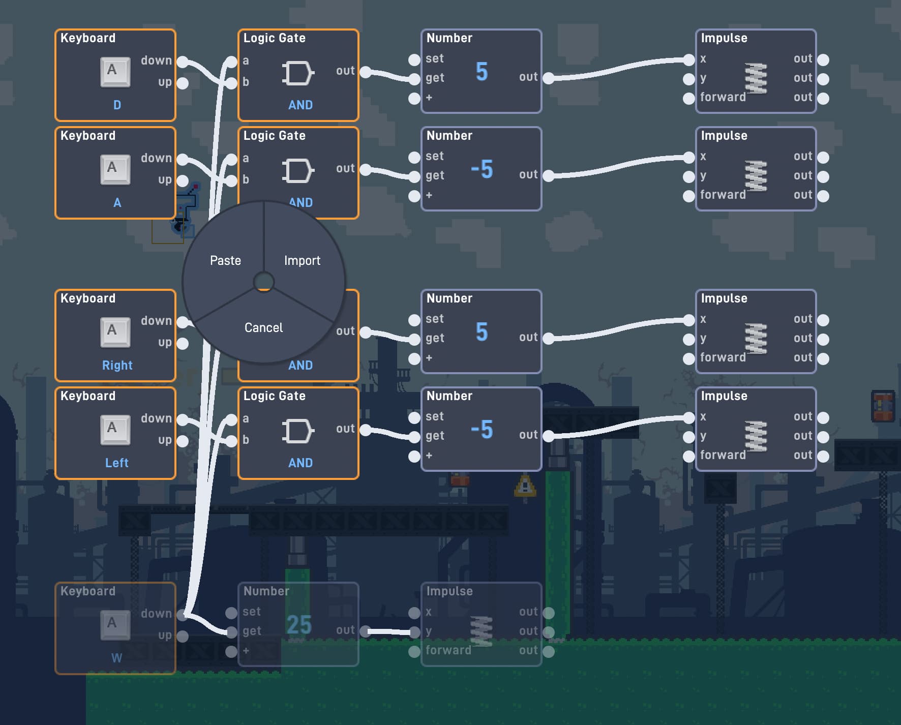
Task: Click the radial menu center circle
Action: [263, 282]
